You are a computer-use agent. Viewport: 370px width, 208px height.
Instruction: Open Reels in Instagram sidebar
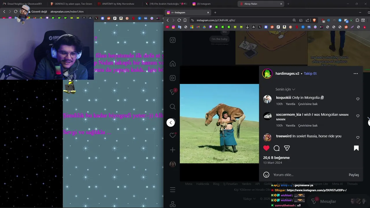pos(173,78)
